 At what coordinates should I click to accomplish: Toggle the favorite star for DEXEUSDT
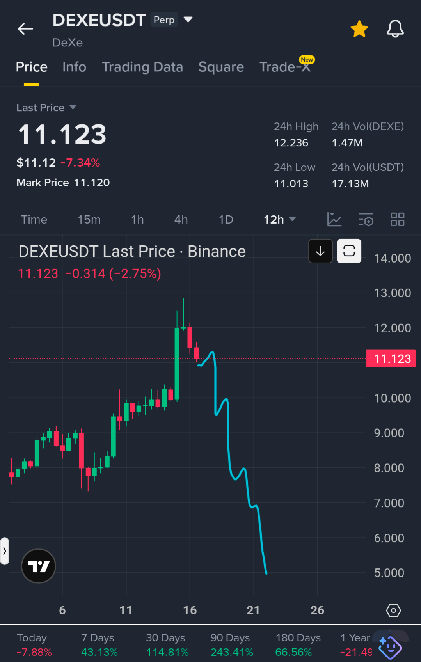click(x=359, y=29)
